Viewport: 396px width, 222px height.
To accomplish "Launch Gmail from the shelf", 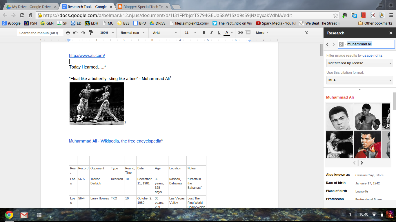I will pyautogui.click(x=24, y=215).
